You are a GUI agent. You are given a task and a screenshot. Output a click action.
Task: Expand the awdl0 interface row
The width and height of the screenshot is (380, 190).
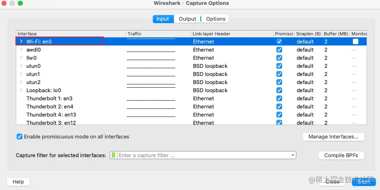pyautogui.click(x=21, y=50)
